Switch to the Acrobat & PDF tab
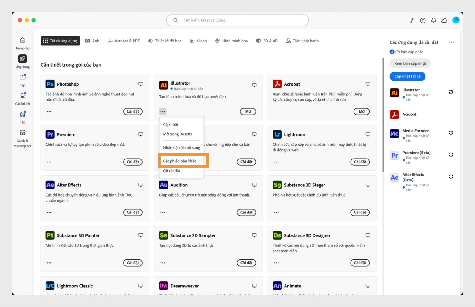This screenshot has width=475, height=307. [x=124, y=41]
